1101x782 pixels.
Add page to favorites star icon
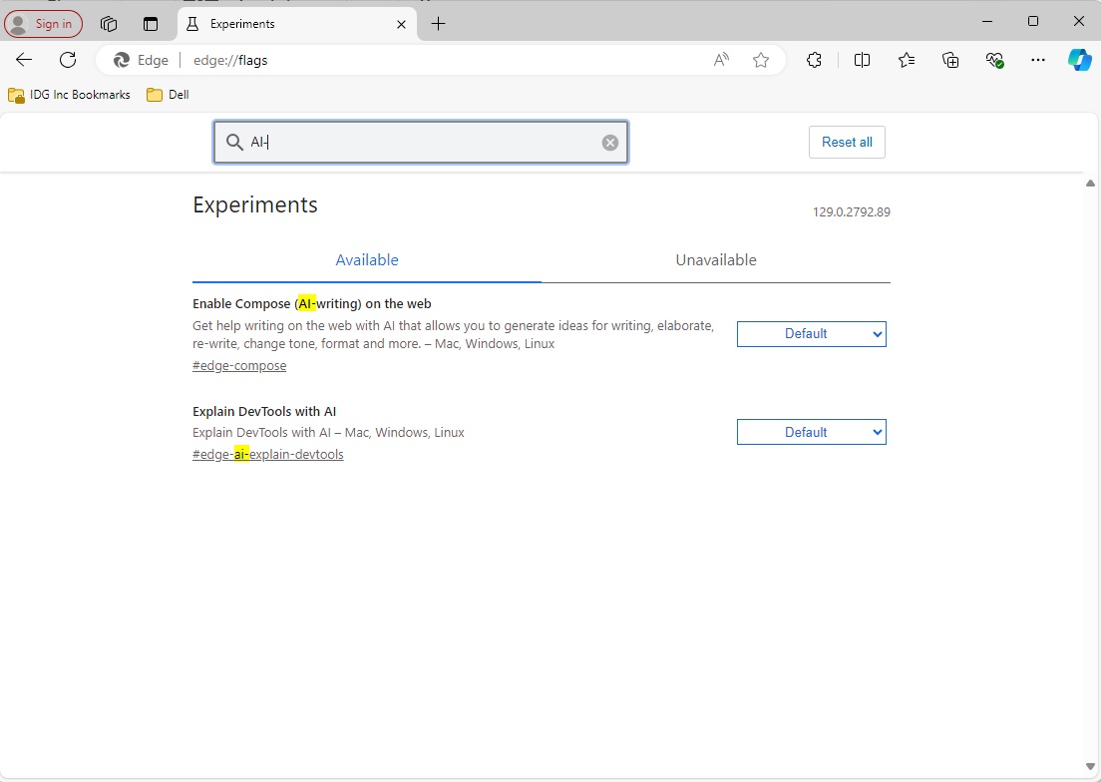coord(761,60)
